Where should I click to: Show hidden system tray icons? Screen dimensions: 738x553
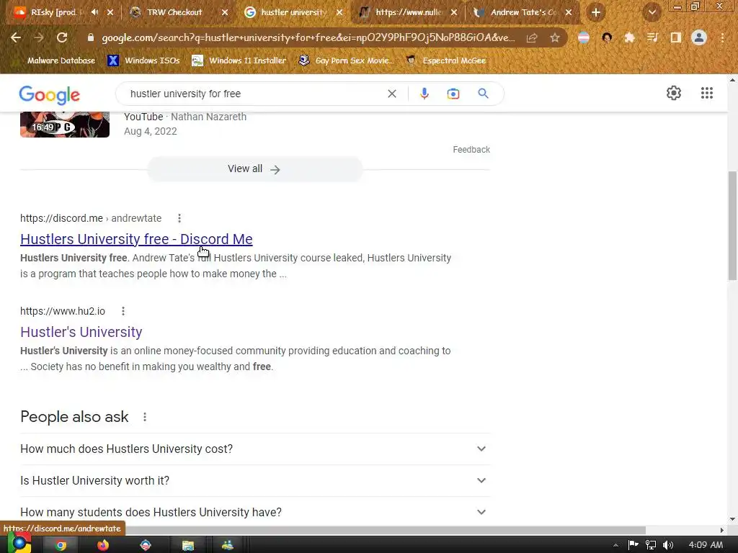[615, 545]
